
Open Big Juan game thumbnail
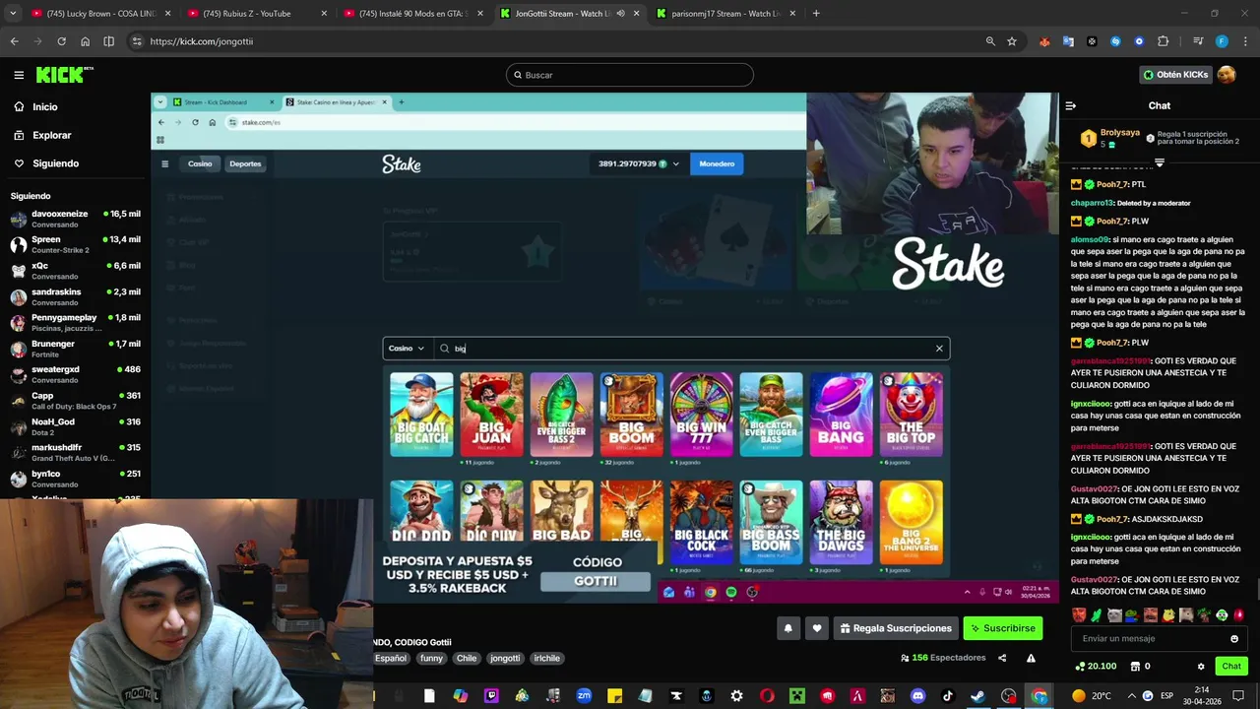(x=491, y=415)
